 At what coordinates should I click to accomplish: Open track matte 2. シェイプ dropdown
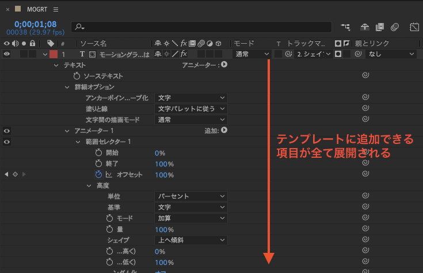coord(314,54)
